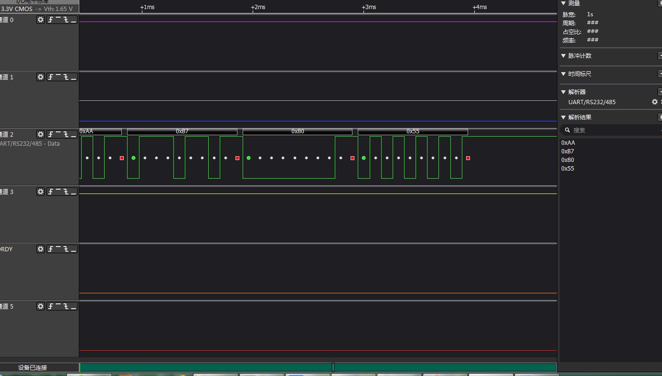Click the UART/RS232/485 analyzer settings gear

(x=655, y=102)
